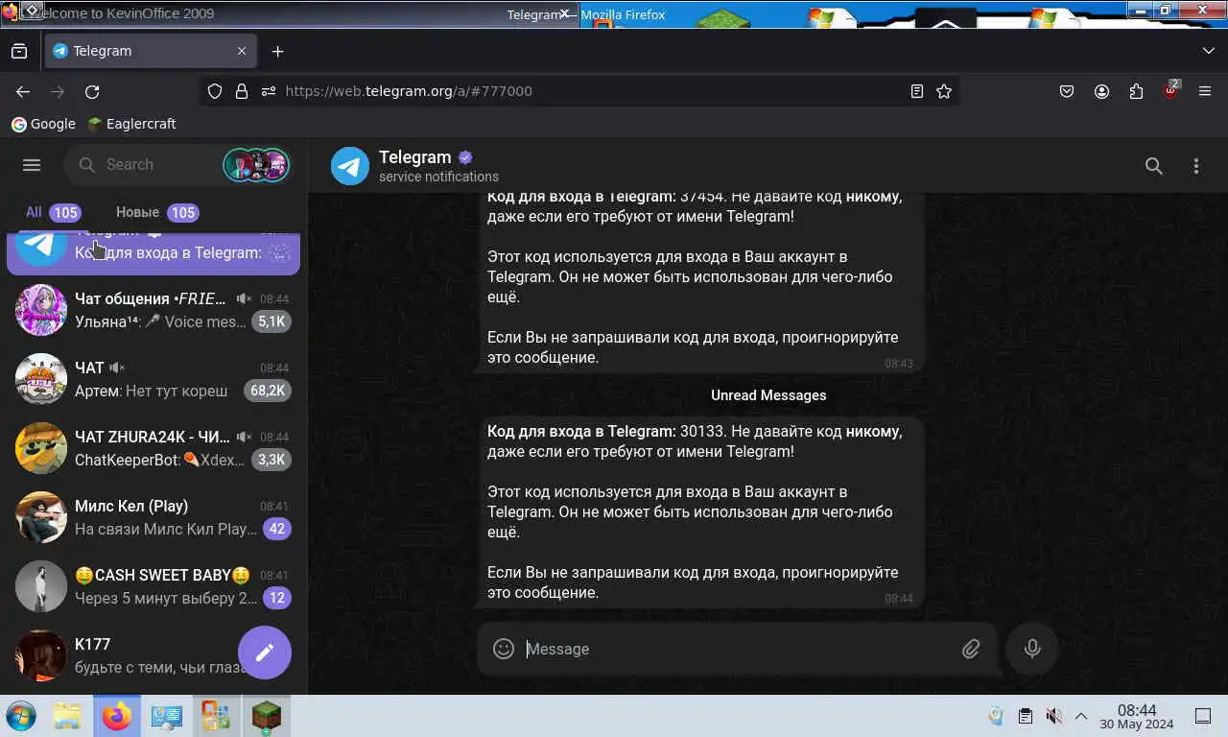The height and width of the screenshot is (737, 1228).
Task: Click the 42 unread badge on Милс Кел
Action: (x=277, y=529)
